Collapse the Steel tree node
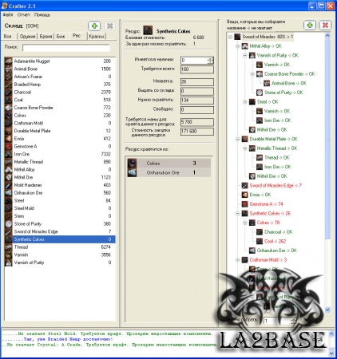The image size is (337, 359). [245, 102]
